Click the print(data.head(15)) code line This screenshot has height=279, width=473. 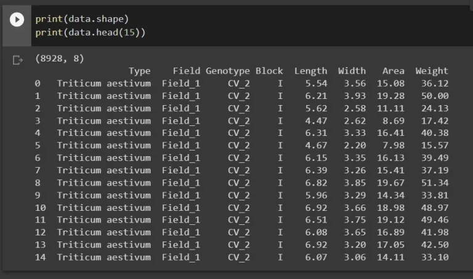90,33
